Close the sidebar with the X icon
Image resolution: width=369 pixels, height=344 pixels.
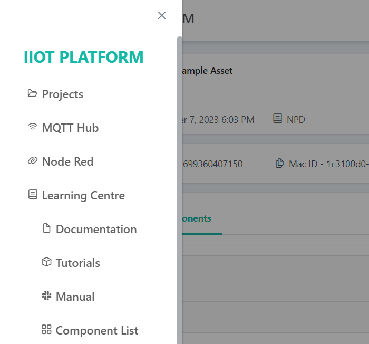[162, 15]
